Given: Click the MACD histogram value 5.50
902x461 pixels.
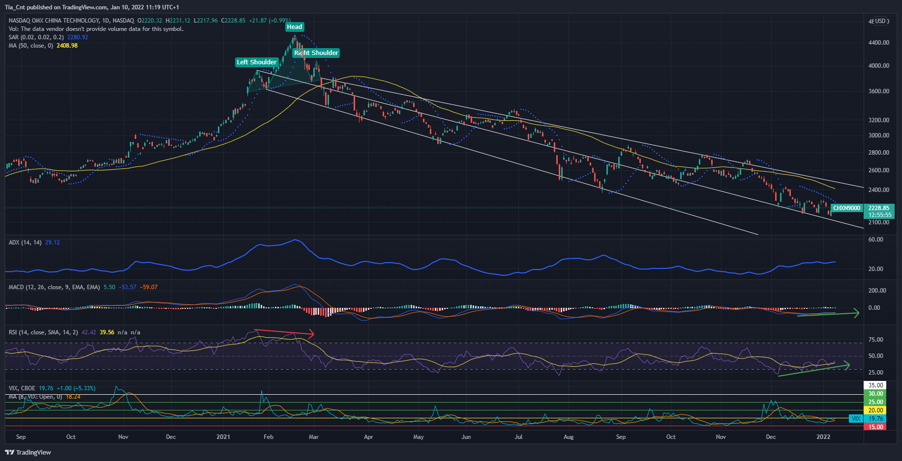Looking at the screenshot, I should (109, 287).
